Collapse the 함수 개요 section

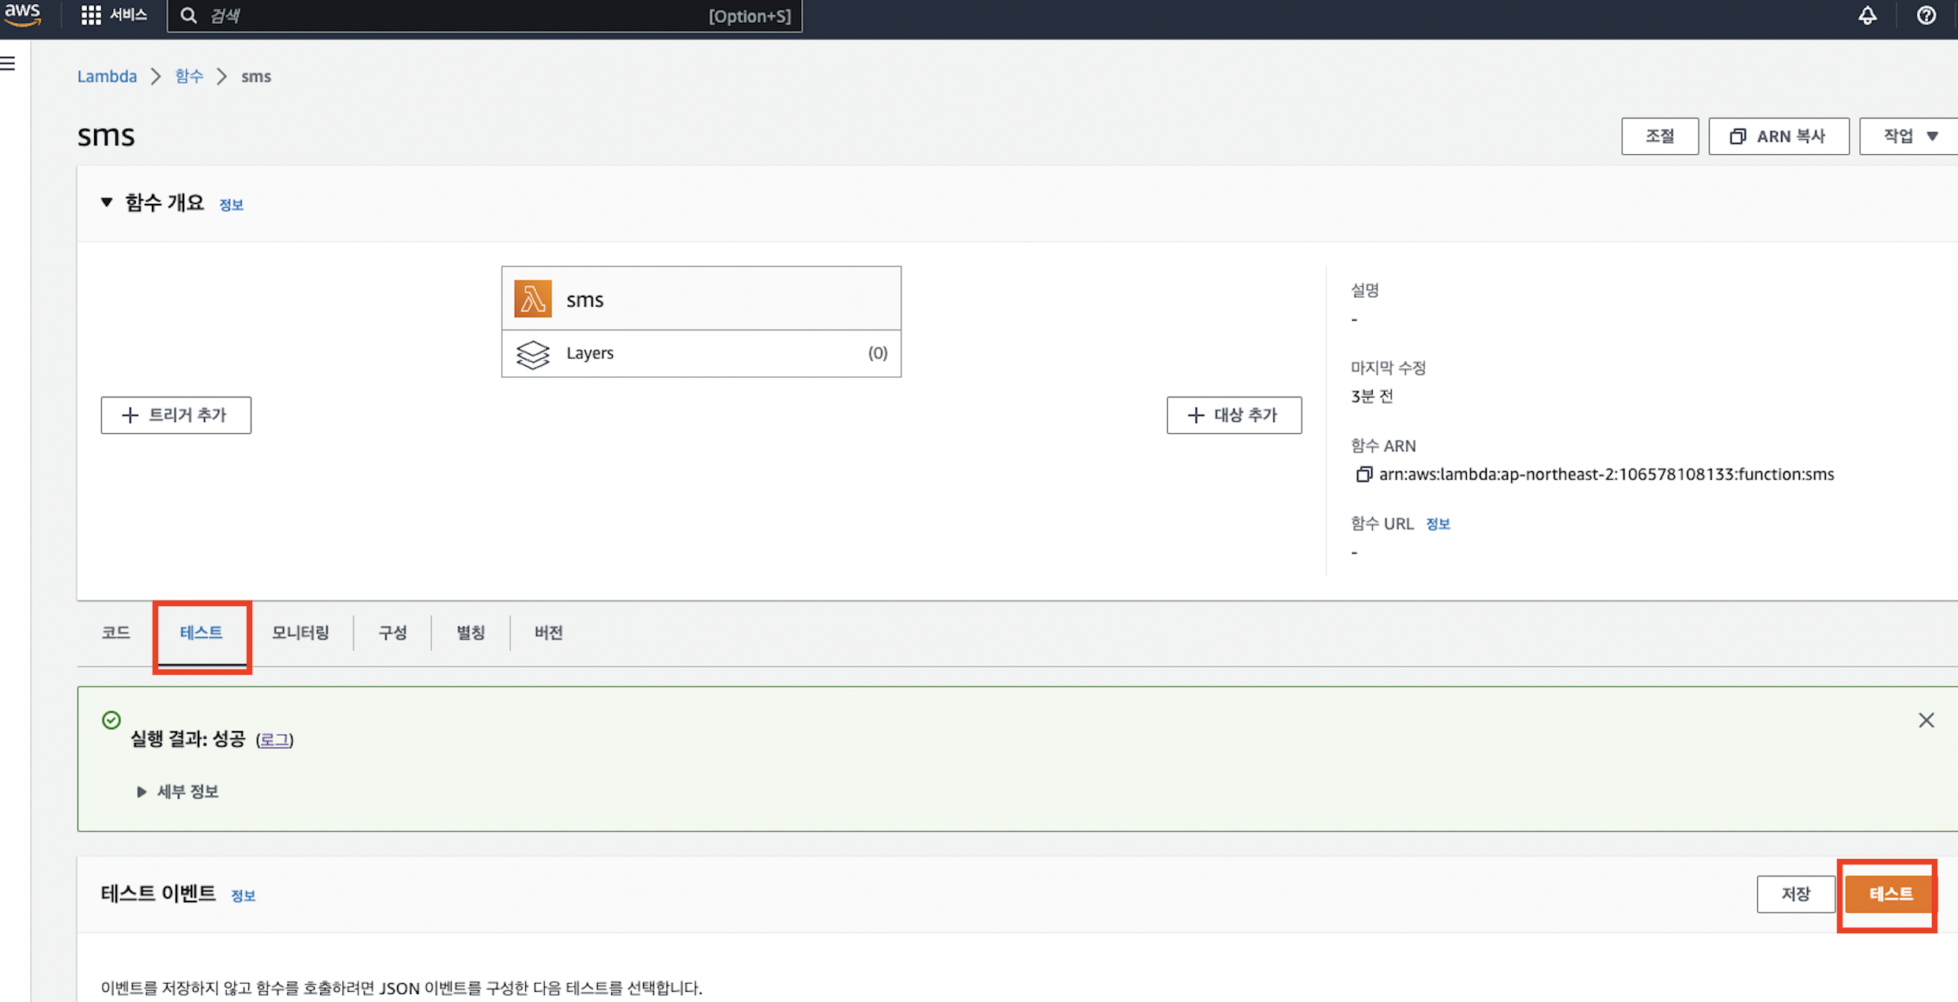107,202
